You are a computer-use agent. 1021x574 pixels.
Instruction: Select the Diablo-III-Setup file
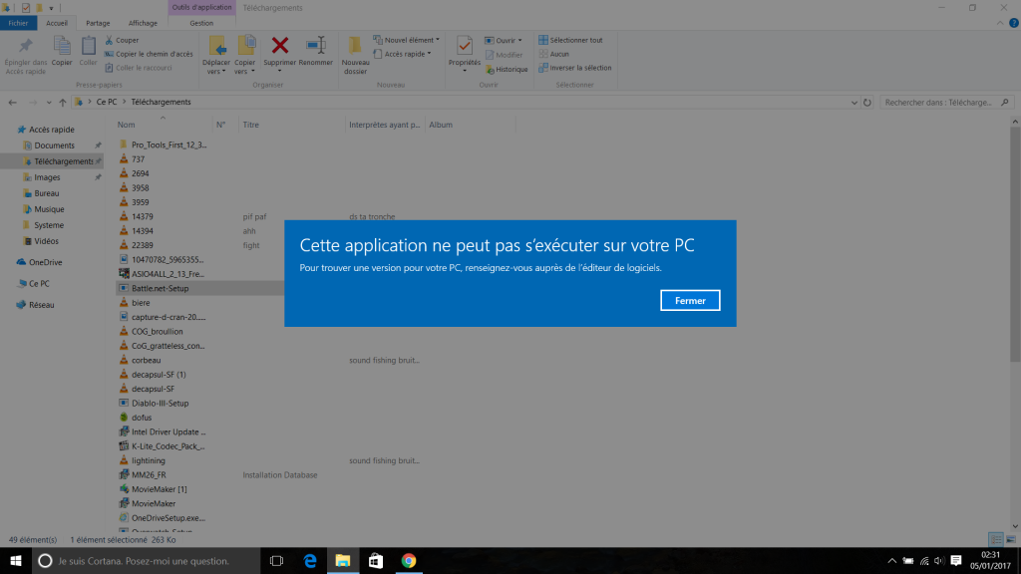[x=161, y=403]
